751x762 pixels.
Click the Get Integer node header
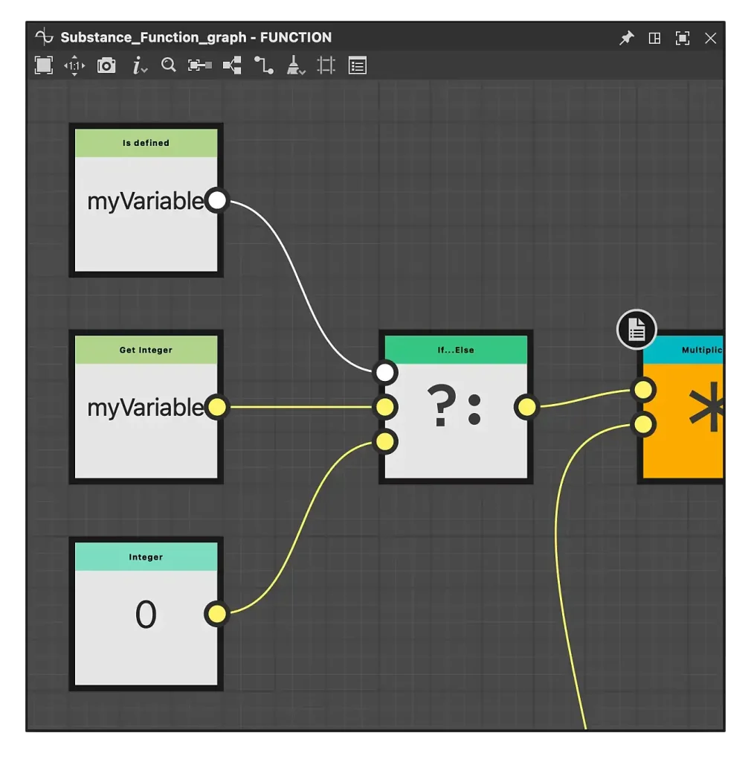click(x=146, y=350)
